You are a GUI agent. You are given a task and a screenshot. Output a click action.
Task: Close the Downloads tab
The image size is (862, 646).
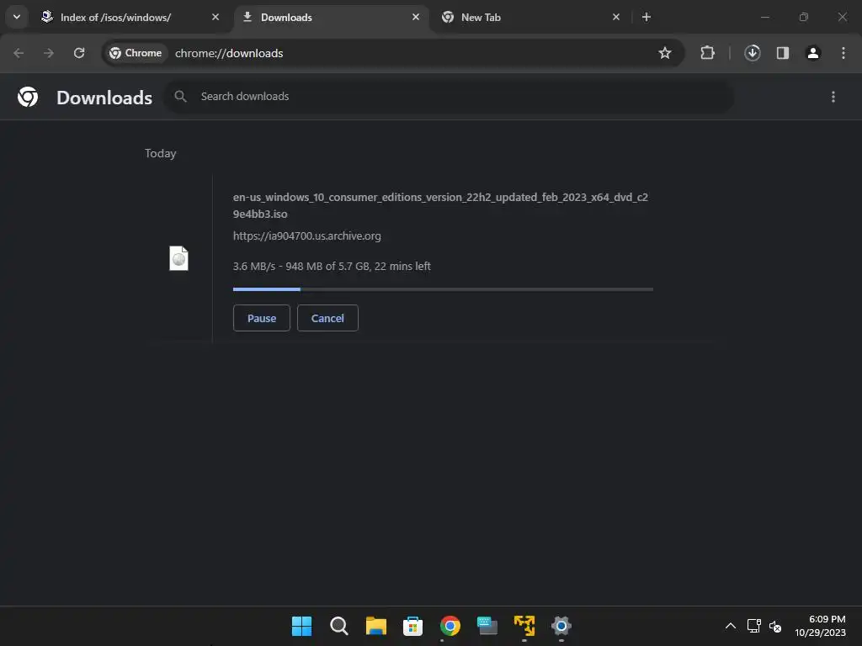point(416,17)
